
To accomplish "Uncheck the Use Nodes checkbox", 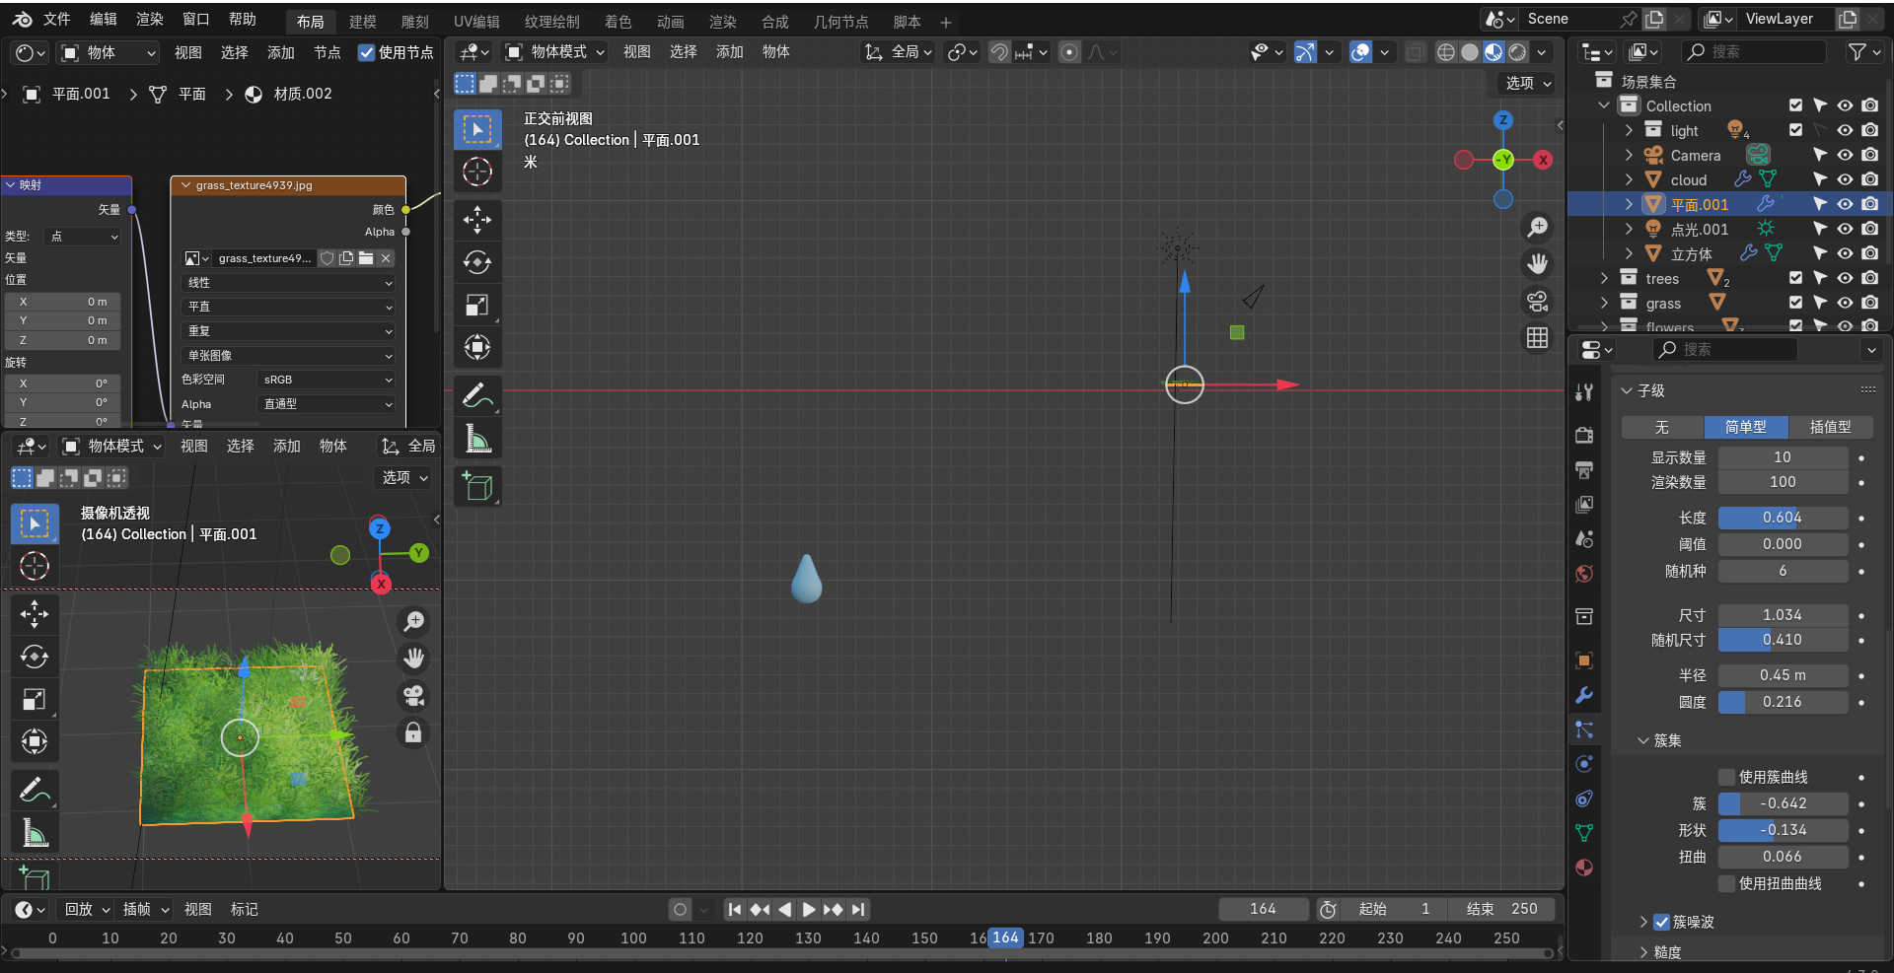I will pyautogui.click(x=366, y=52).
